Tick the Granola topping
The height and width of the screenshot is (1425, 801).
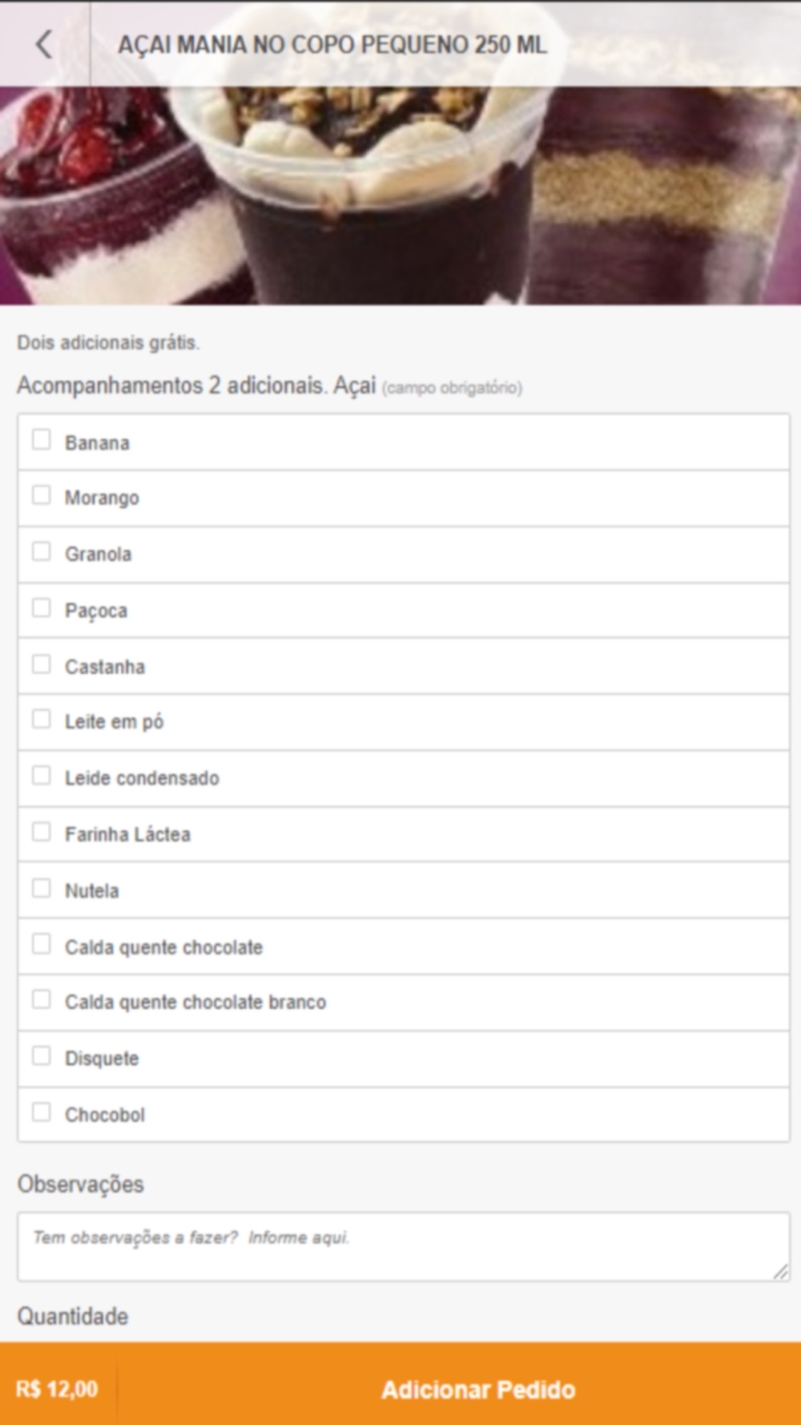(x=42, y=551)
